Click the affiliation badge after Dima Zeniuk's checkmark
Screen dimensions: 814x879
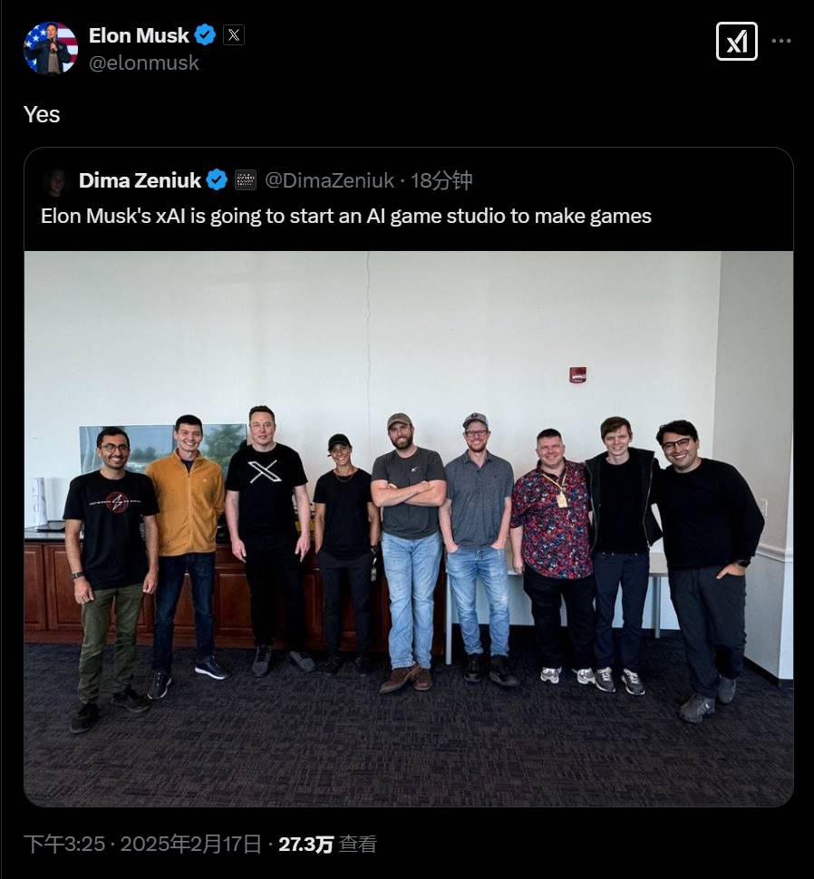pos(245,180)
